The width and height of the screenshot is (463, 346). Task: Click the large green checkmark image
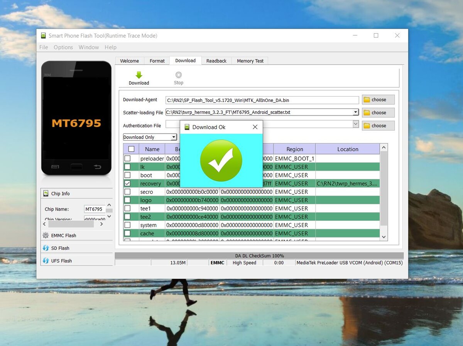[x=221, y=161]
